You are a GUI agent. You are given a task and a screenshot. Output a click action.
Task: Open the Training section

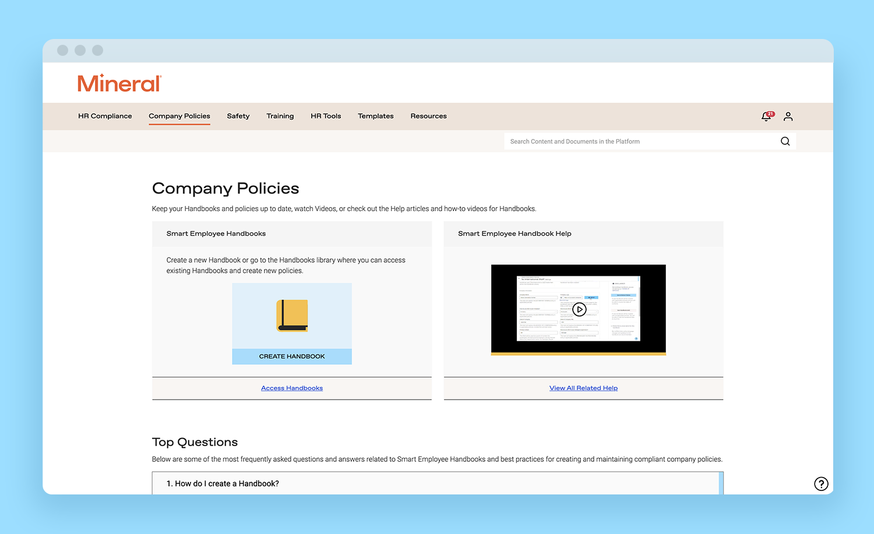point(280,116)
